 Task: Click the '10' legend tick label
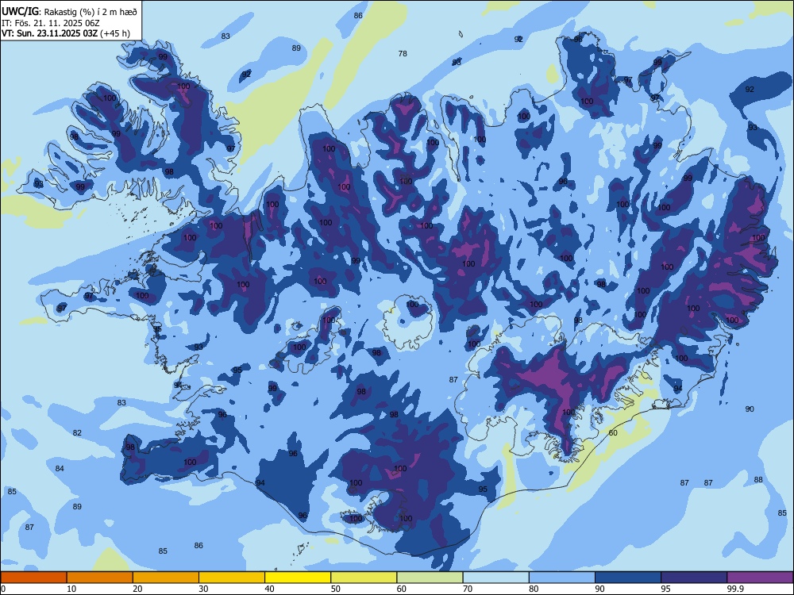click(x=71, y=589)
